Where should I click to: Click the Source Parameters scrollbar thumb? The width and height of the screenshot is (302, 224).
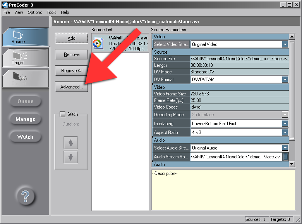click(292, 90)
